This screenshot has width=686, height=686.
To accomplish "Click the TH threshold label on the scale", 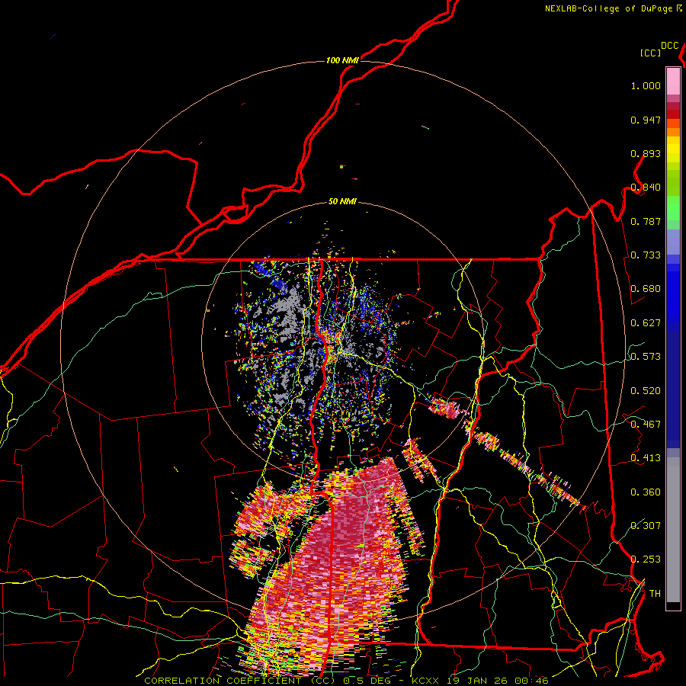I will (x=655, y=594).
